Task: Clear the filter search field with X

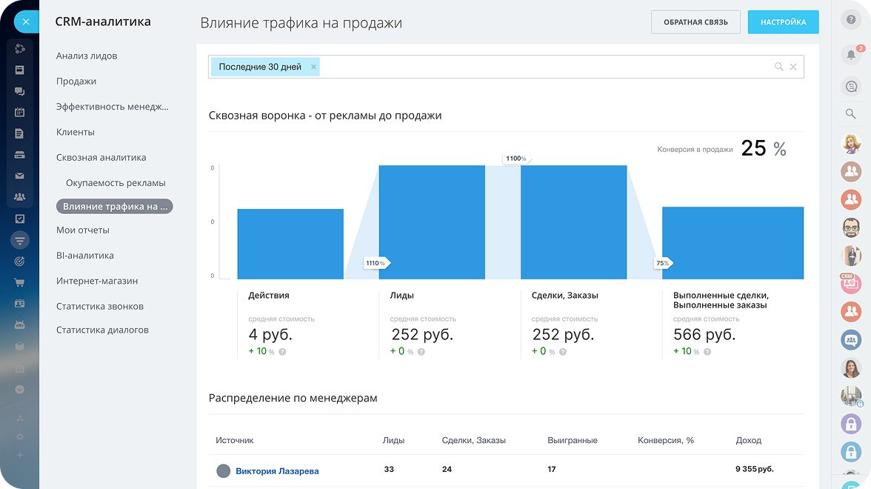Action: pyautogui.click(x=793, y=67)
